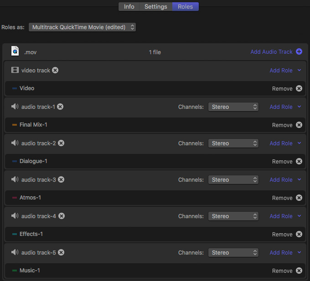Image resolution: width=310 pixels, height=281 pixels.
Task: Click the filmstrip icon of video track
Action: pos(15,70)
